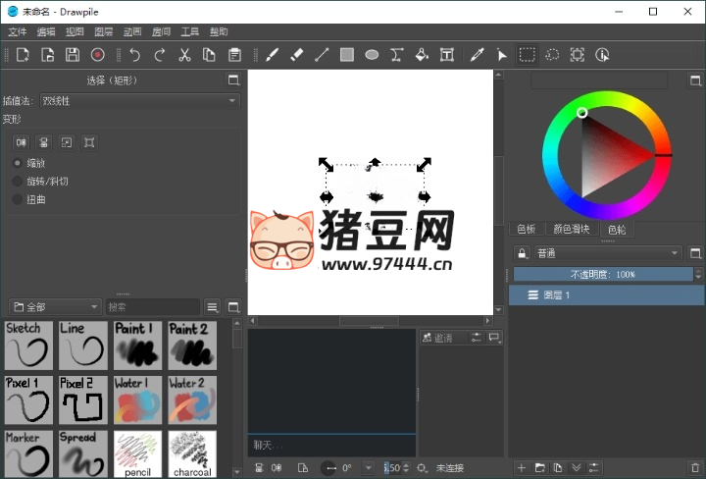706x479 pixels.
Task: Open a file using the toolbar icon
Action: click(47, 55)
